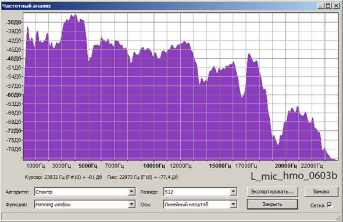Click the Частотный анализ title bar text
The width and height of the screenshot is (343, 222).
coord(26,6)
